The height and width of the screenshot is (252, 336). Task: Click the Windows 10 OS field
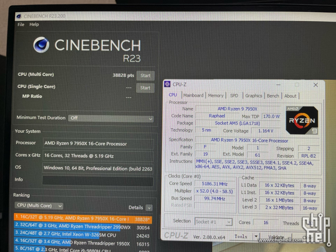coord(98,168)
